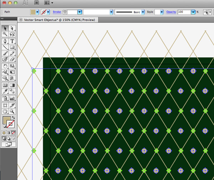Change Screen Mode button in toolbox
This screenshot has height=180, width=214.
(9, 144)
